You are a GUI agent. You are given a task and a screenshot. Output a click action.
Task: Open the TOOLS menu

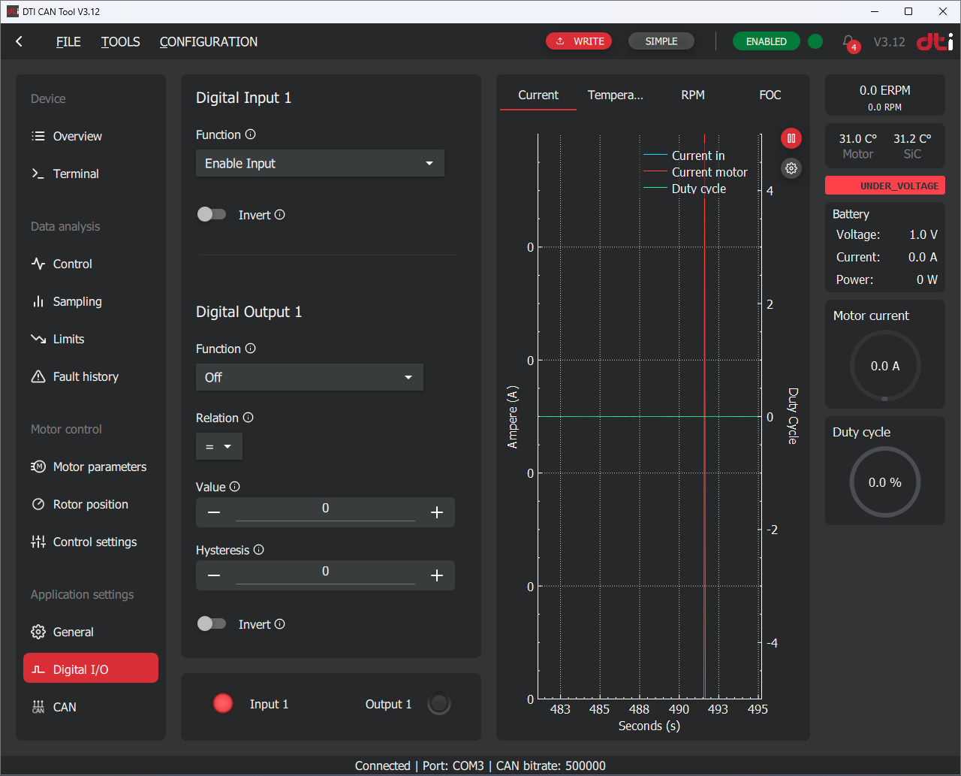coord(121,42)
